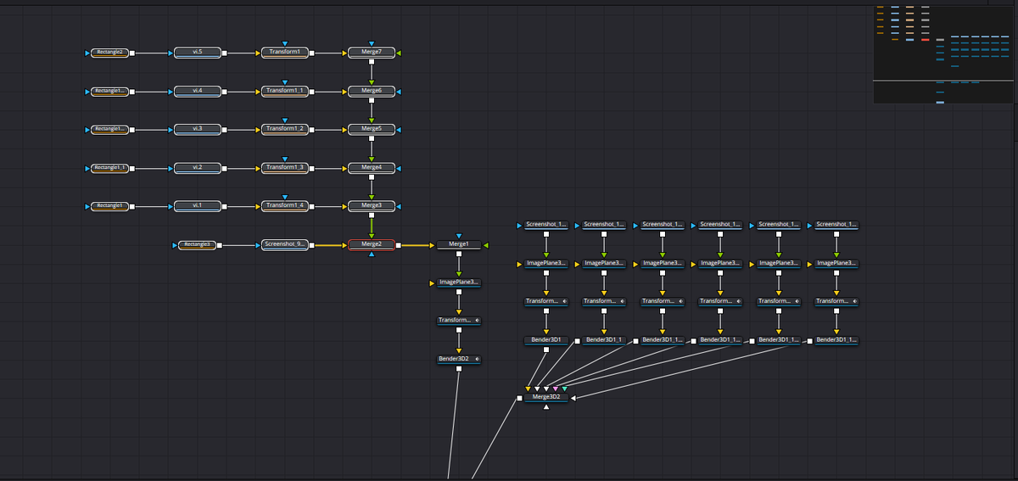Select the Transform1_1 node
Viewport: 1018px width, 481px height.
pyautogui.click(x=284, y=91)
